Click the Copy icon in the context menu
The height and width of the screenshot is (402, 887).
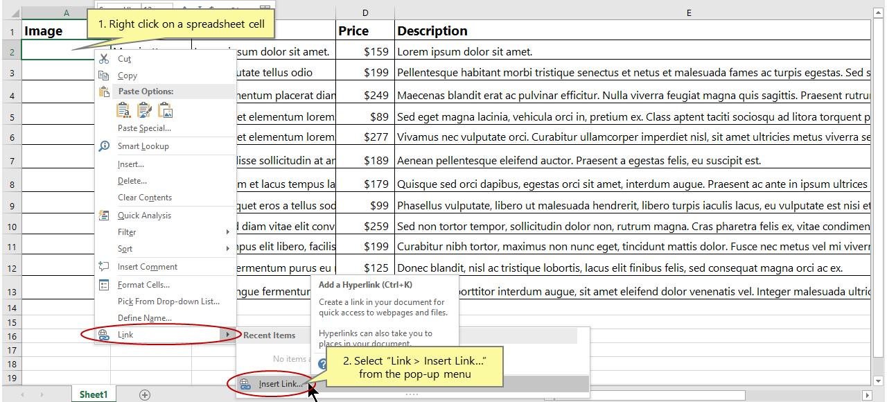pyautogui.click(x=103, y=75)
